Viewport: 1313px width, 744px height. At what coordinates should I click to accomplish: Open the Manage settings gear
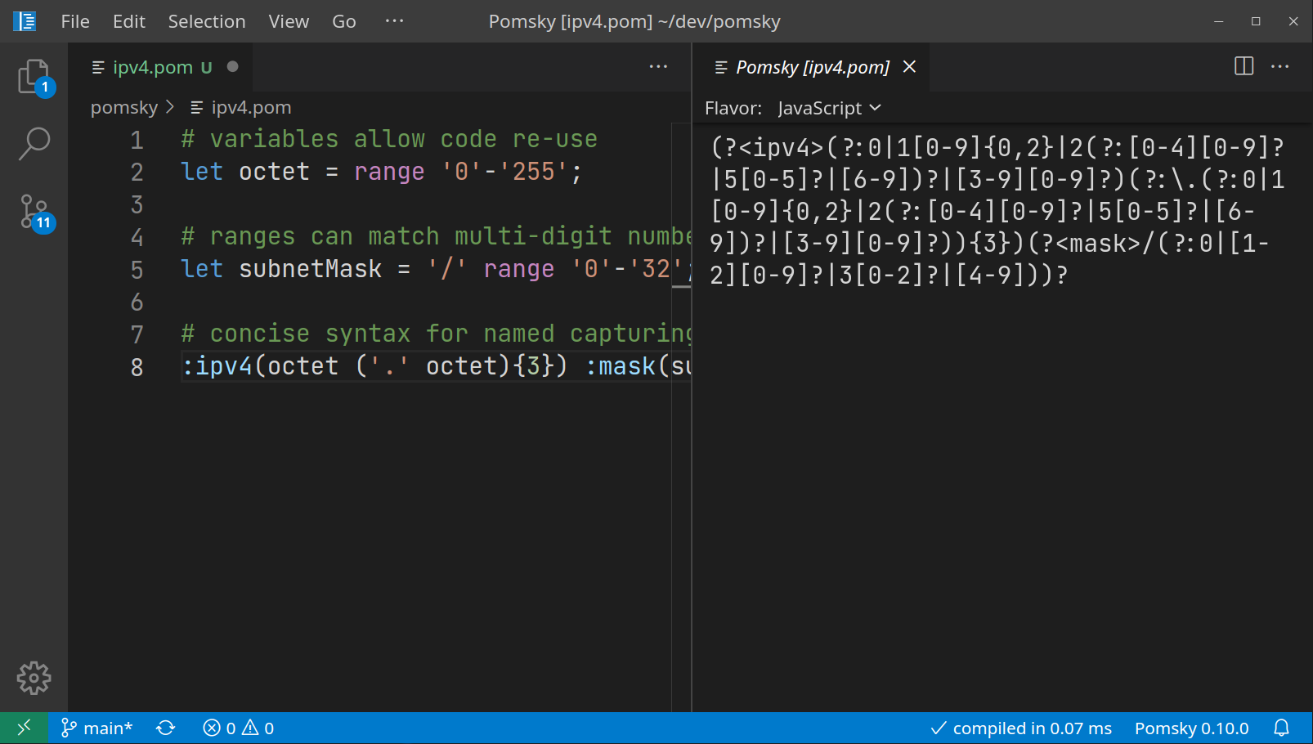click(34, 678)
